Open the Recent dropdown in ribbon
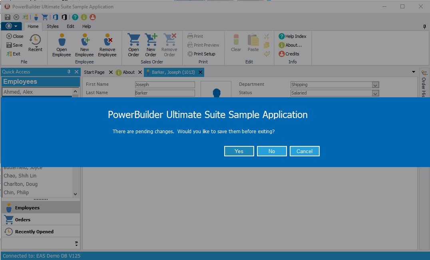The image size is (430, 260). [35, 43]
